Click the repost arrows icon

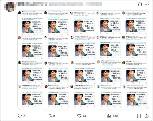(49, 116)
